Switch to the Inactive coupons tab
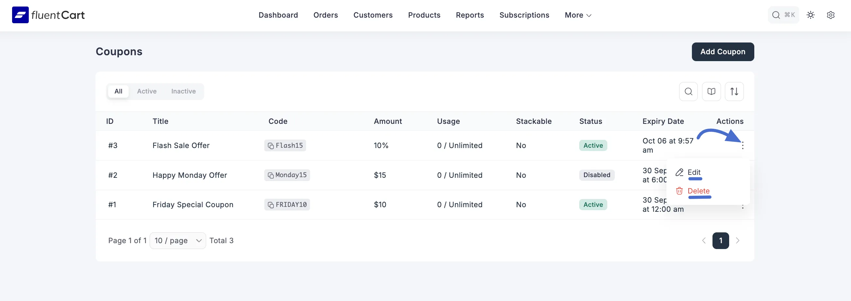The width and height of the screenshot is (851, 301). click(x=183, y=91)
